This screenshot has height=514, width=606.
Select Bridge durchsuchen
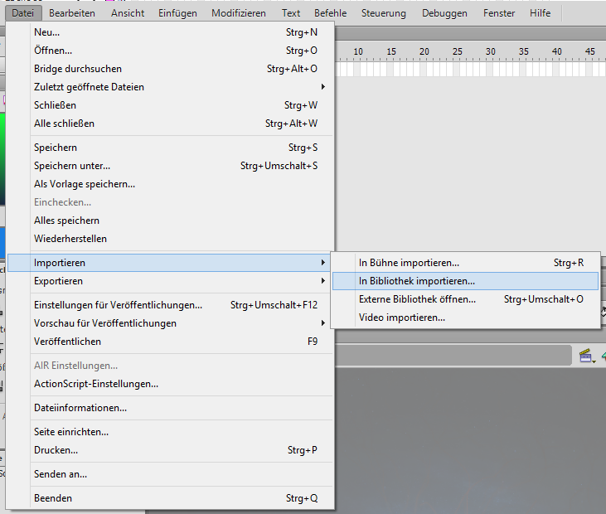(170, 69)
